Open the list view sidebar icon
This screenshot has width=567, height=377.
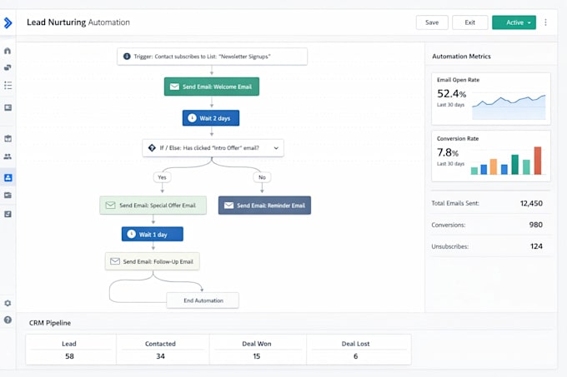pyautogui.click(x=8, y=86)
